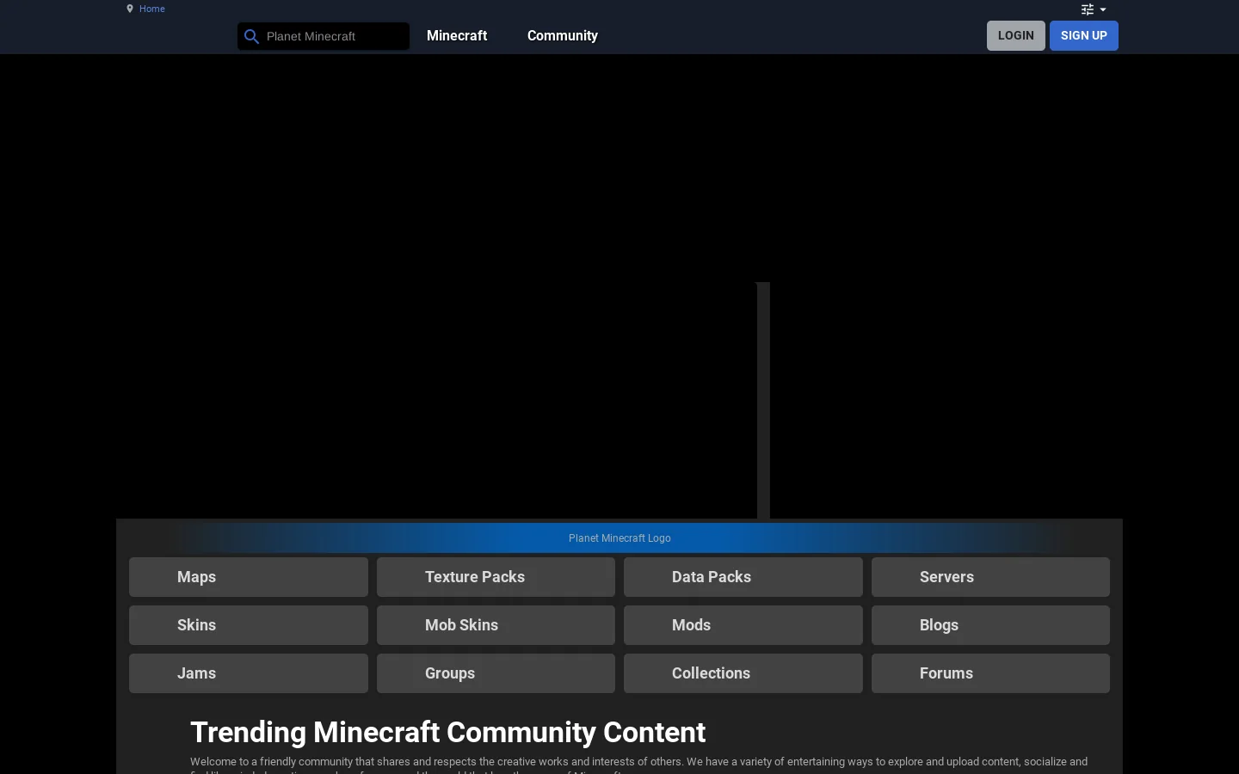Click the vertical scrollbar in the banner area
This screenshot has height=774, width=1239.
click(x=763, y=400)
